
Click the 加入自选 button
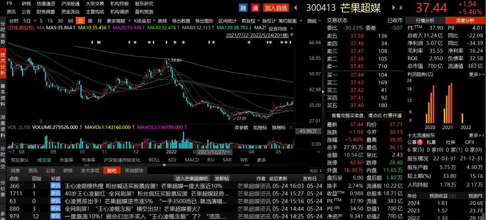276,8
